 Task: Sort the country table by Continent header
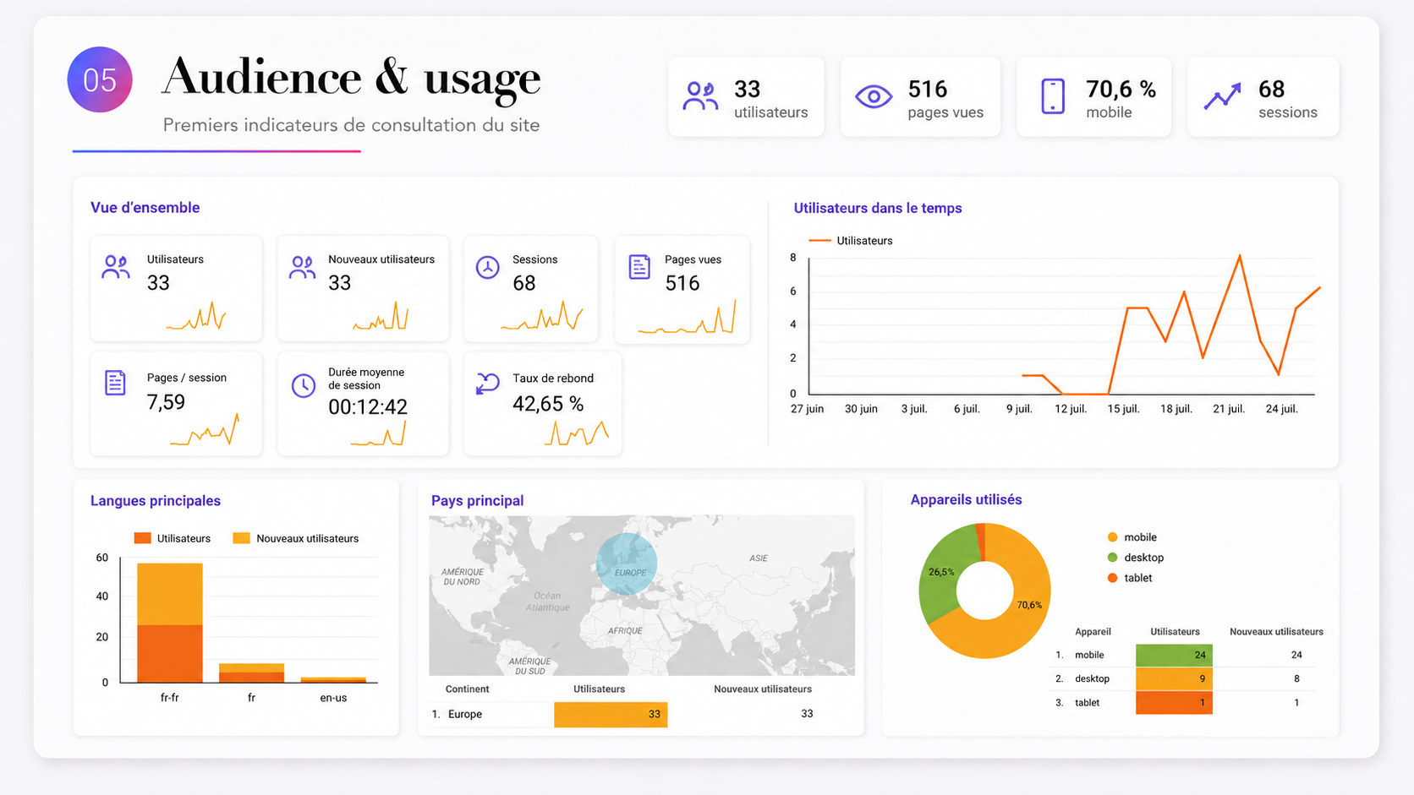click(467, 689)
